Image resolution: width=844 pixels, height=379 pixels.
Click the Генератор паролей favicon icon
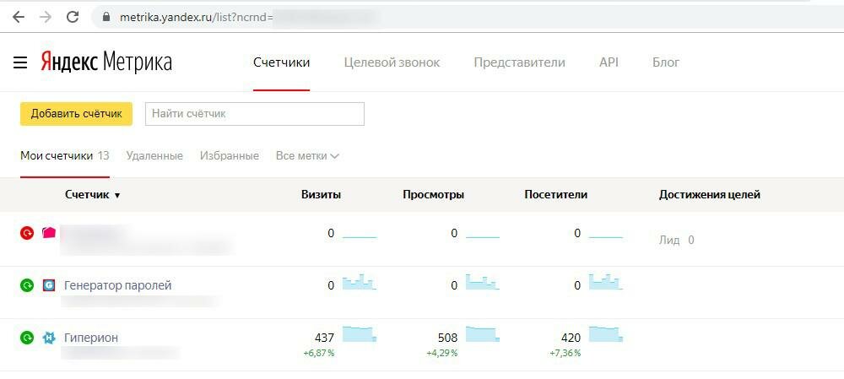[x=49, y=285]
